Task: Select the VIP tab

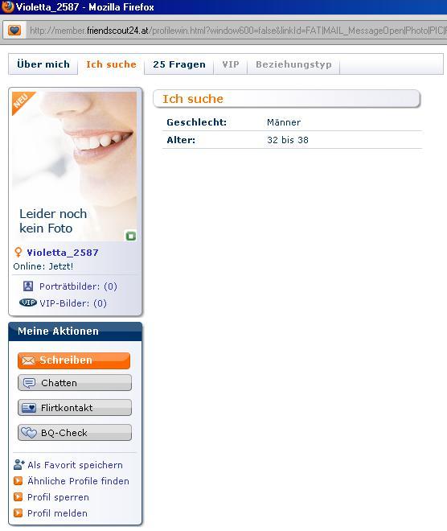Action: pyautogui.click(x=231, y=64)
